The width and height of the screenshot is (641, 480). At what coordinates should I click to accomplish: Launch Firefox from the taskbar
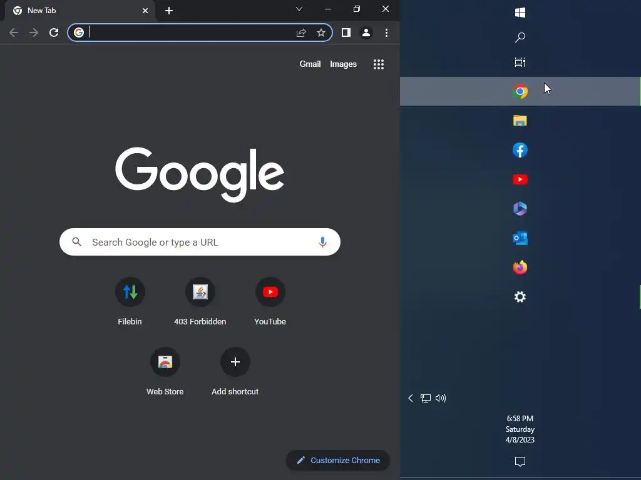point(520,267)
